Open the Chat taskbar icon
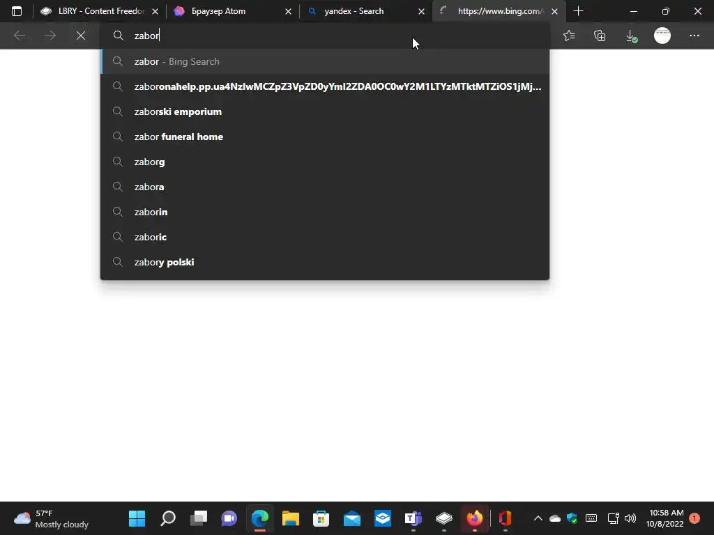This screenshot has height=535, width=714. coord(229,518)
